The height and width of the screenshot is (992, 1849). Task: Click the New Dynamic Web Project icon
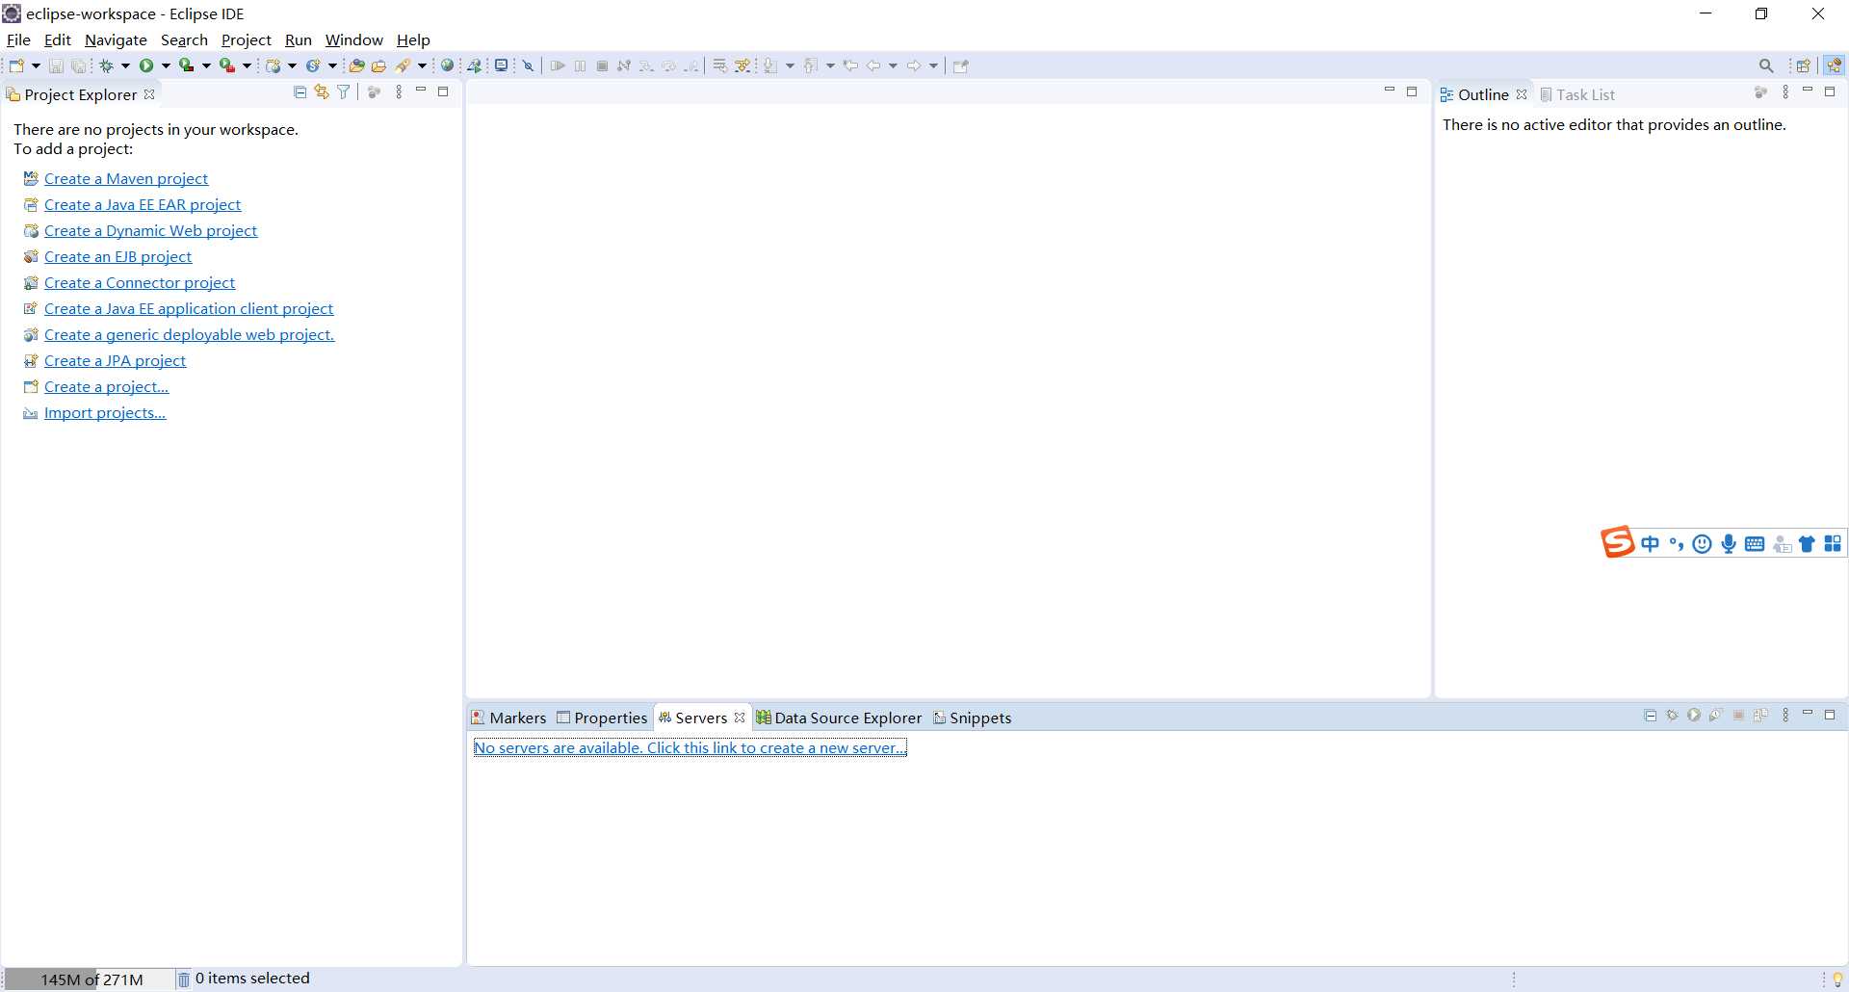[x=273, y=65]
